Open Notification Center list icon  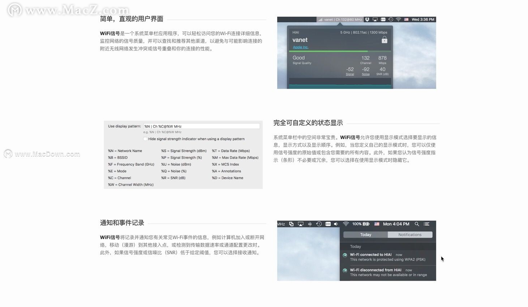426,224
